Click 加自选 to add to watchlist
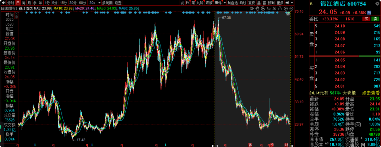The width and height of the screenshot is (381, 147). point(232,3)
